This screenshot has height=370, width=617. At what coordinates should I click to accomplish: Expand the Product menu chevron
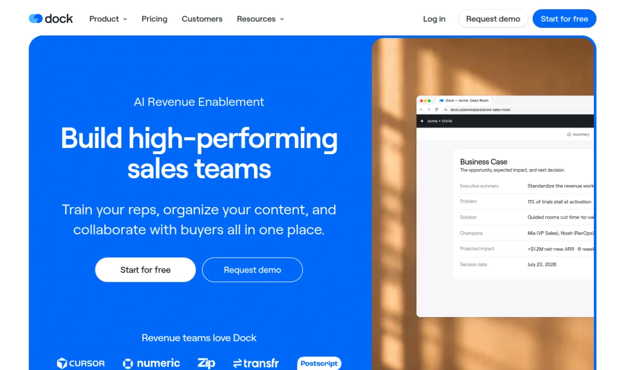[x=125, y=19]
